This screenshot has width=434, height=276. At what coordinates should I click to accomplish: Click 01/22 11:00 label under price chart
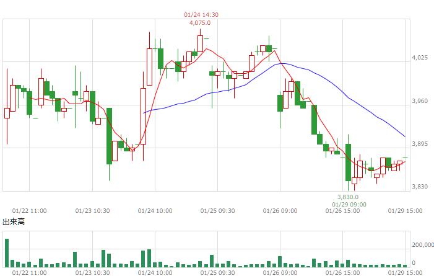(x=29, y=211)
